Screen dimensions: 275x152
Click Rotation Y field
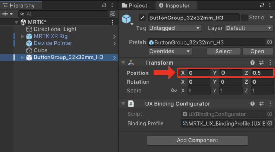click(x=231, y=82)
